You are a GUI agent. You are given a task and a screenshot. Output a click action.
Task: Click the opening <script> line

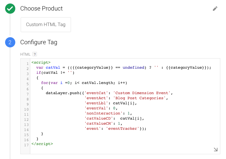[41, 62]
